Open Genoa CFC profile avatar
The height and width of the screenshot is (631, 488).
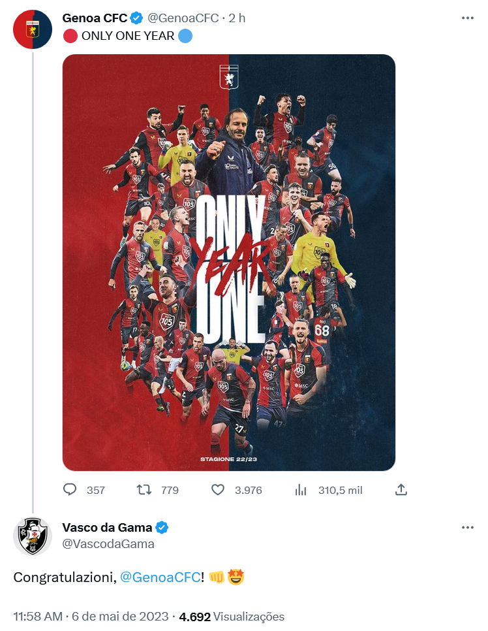(33, 29)
